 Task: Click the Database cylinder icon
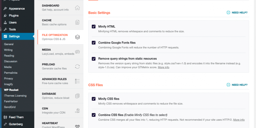pyautogui.click(x=77, y=96)
